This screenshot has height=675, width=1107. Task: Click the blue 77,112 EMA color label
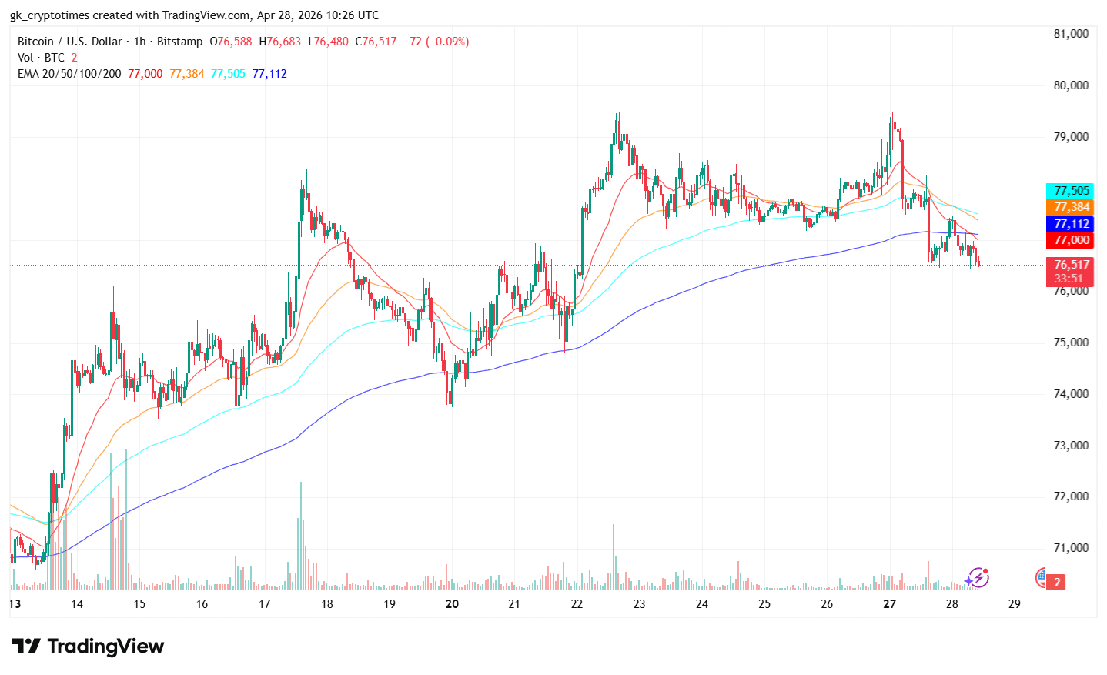(x=1070, y=224)
